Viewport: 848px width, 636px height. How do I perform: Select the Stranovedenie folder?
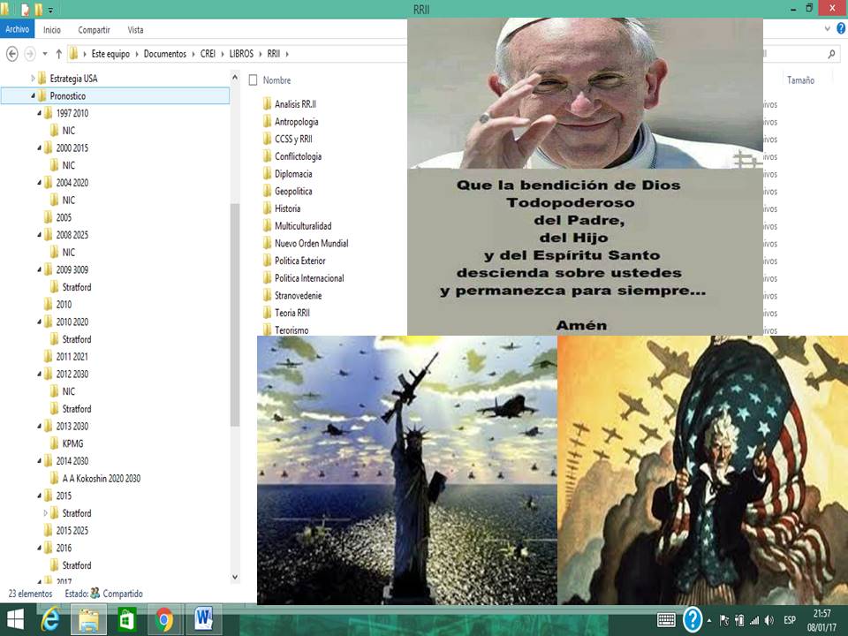(298, 295)
